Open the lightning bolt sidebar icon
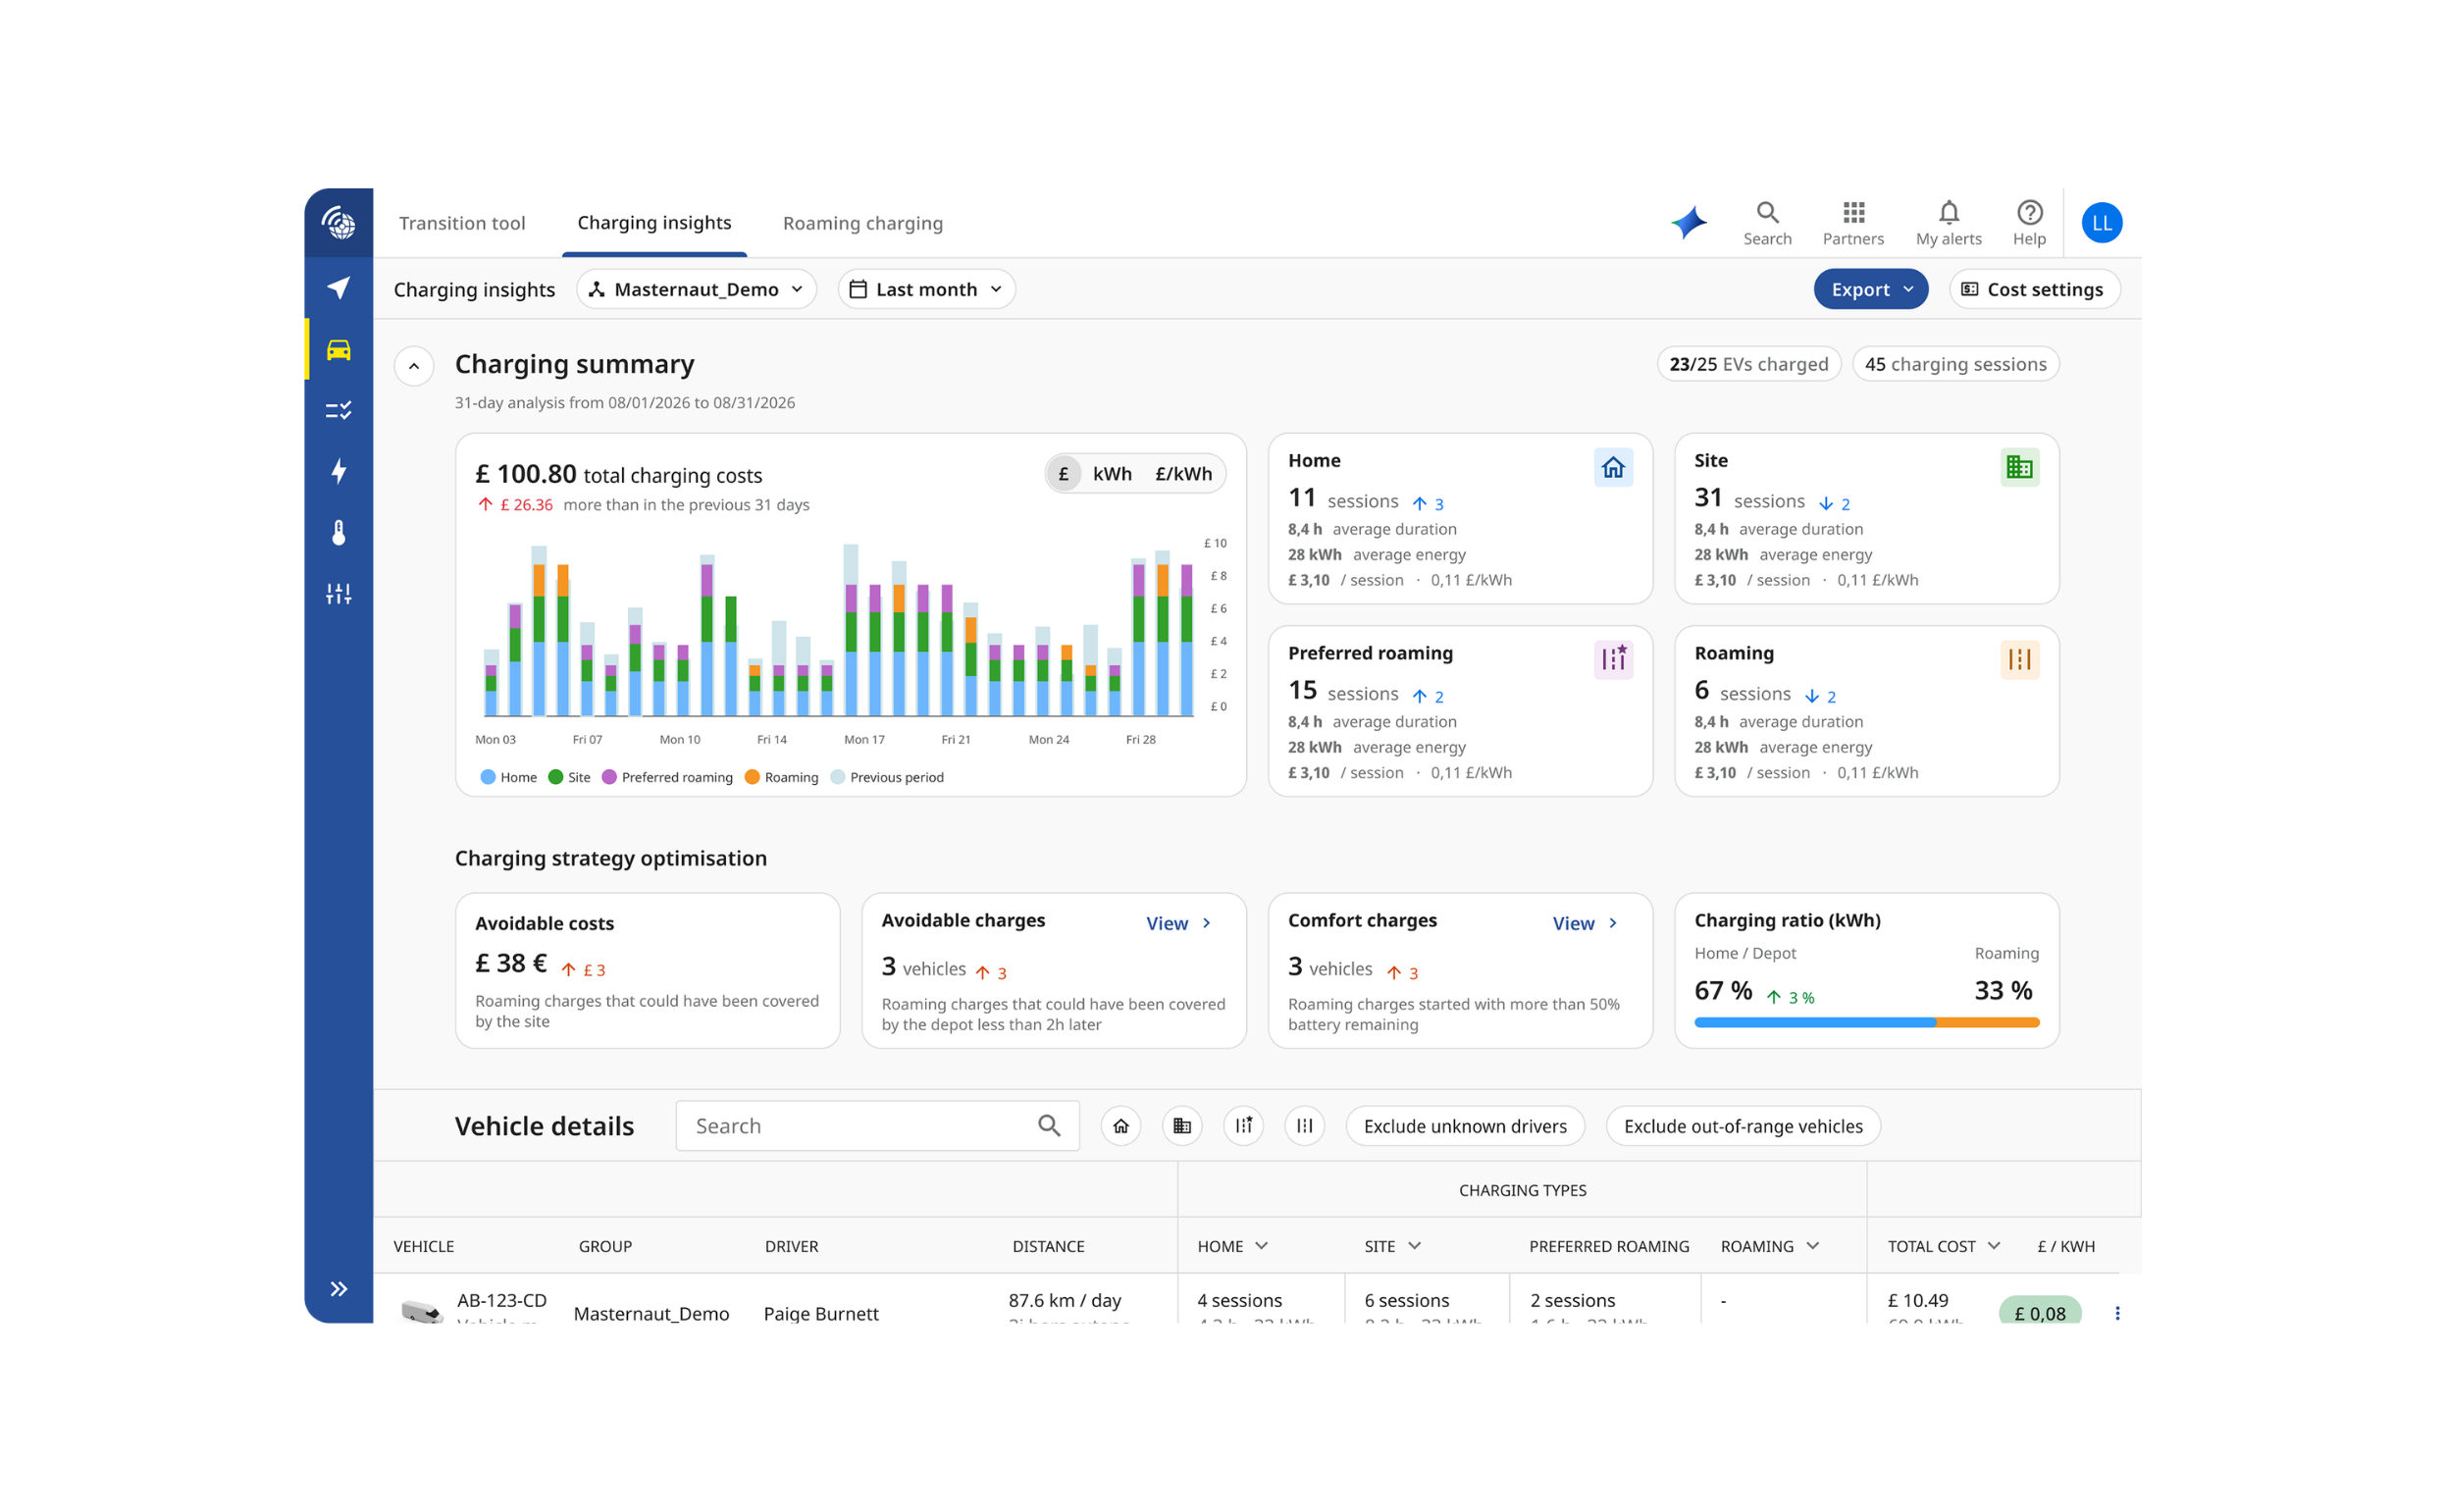The width and height of the screenshot is (2446, 1512). (338, 471)
